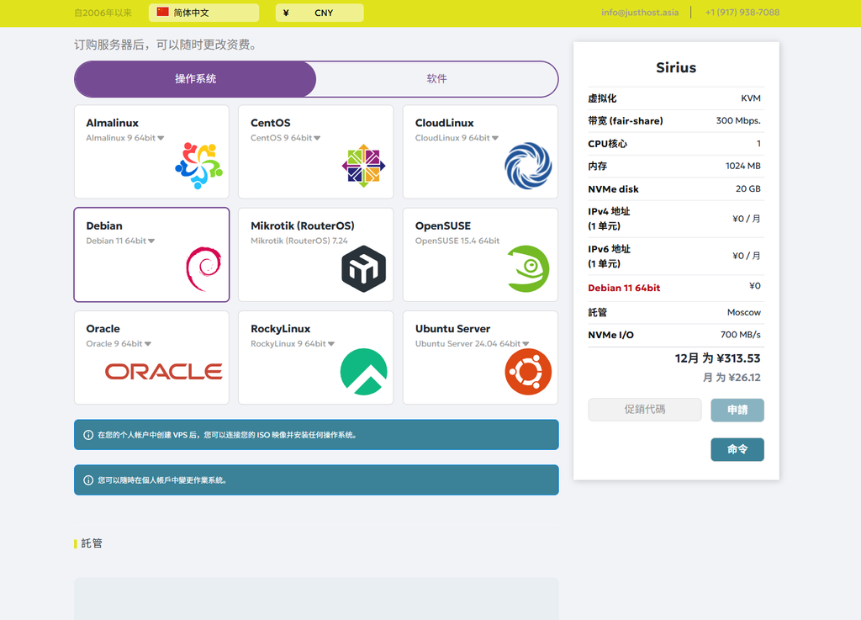Screen dimensions: 861x620
Task: Open the CNY currency selector
Action: pyautogui.click(x=320, y=13)
